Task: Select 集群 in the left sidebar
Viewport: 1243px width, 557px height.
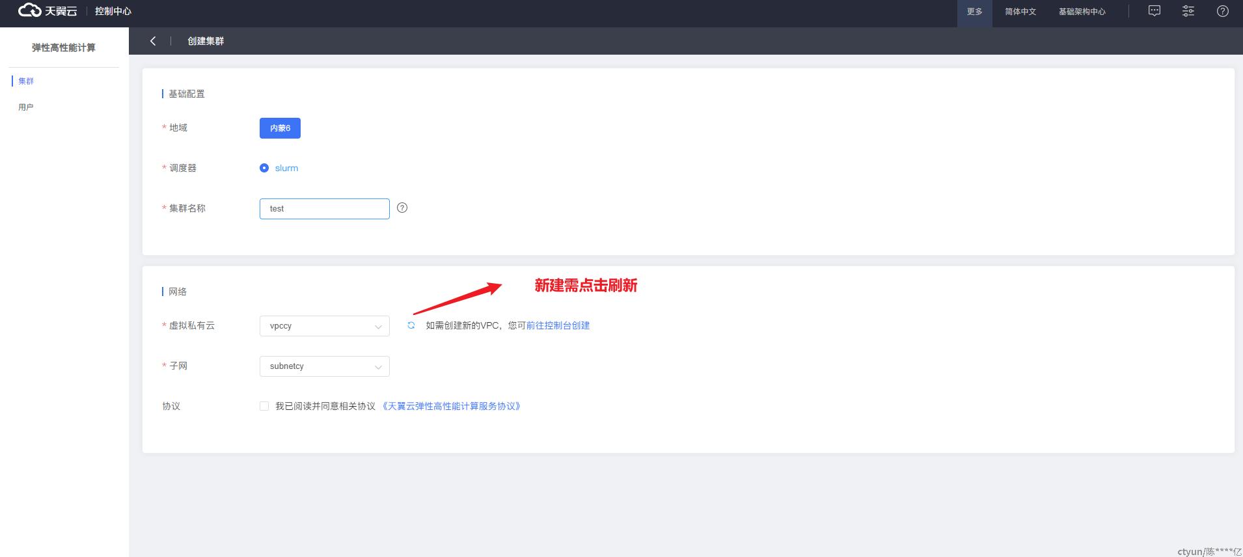Action: [x=26, y=81]
